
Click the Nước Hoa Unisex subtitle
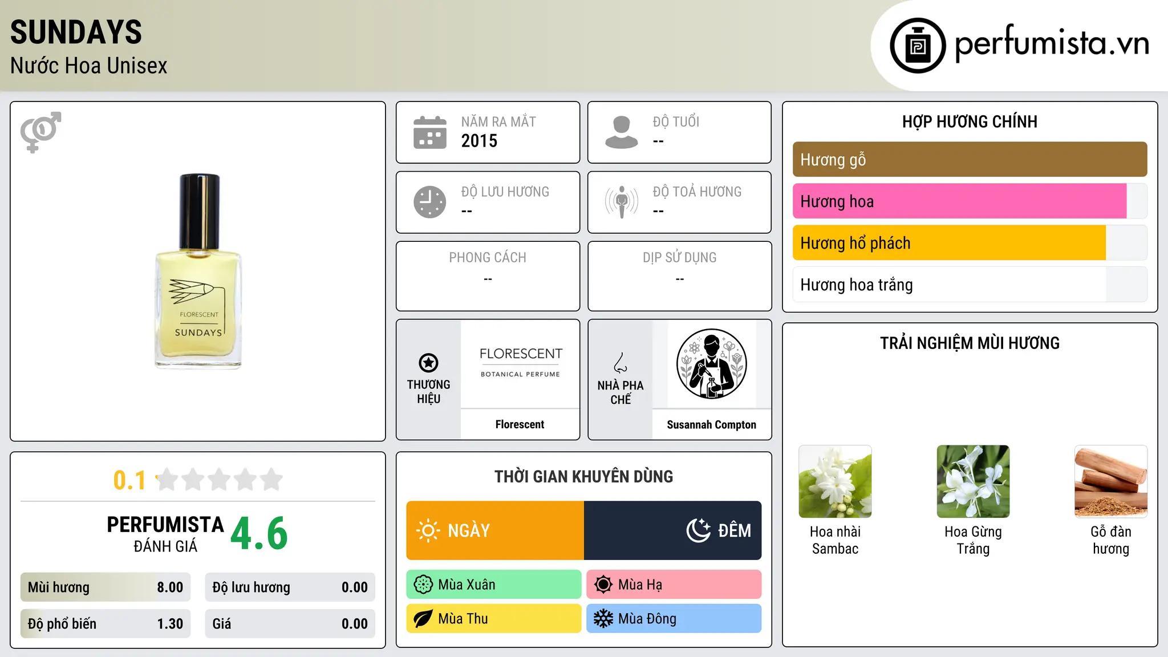pos(88,66)
